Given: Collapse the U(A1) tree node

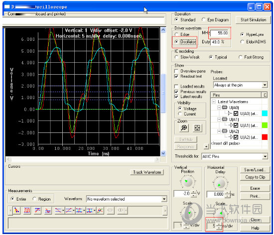Looking at the screenshot, I should pyautogui.click(x=219, y=119).
